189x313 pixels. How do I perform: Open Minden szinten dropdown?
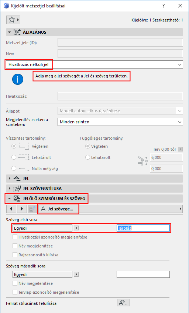pos(120,122)
